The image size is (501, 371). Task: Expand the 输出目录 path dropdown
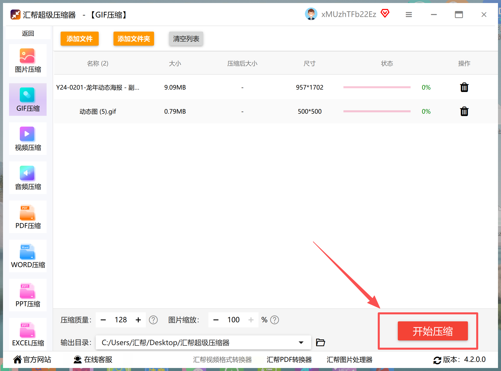tap(301, 342)
